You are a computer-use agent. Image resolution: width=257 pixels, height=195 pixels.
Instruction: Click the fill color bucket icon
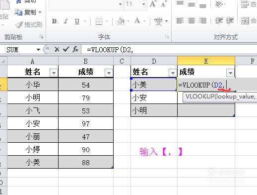pos(121,21)
